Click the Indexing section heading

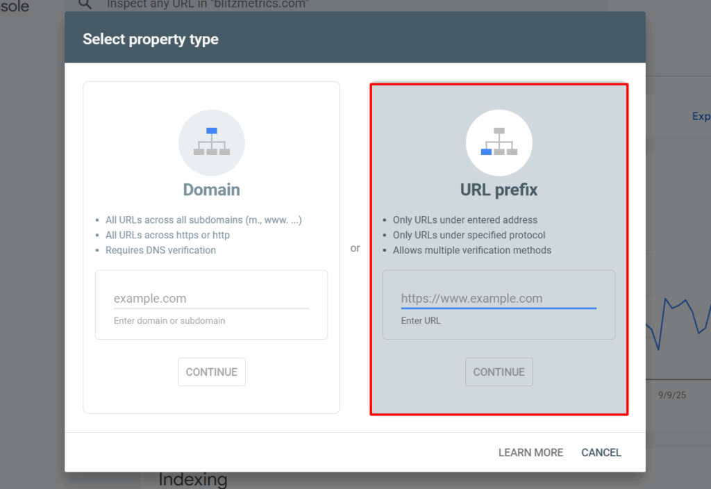tap(192, 478)
